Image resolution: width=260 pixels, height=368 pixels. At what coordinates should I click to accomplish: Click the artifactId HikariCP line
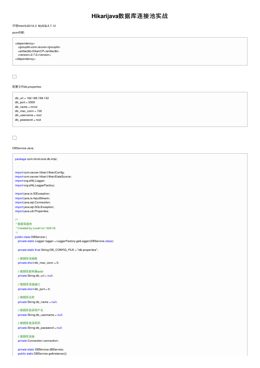click(x=39, y=51)
